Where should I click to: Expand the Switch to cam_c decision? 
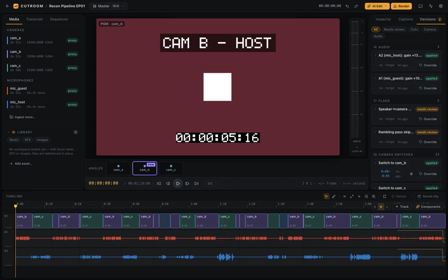click(x=376, y=188)
